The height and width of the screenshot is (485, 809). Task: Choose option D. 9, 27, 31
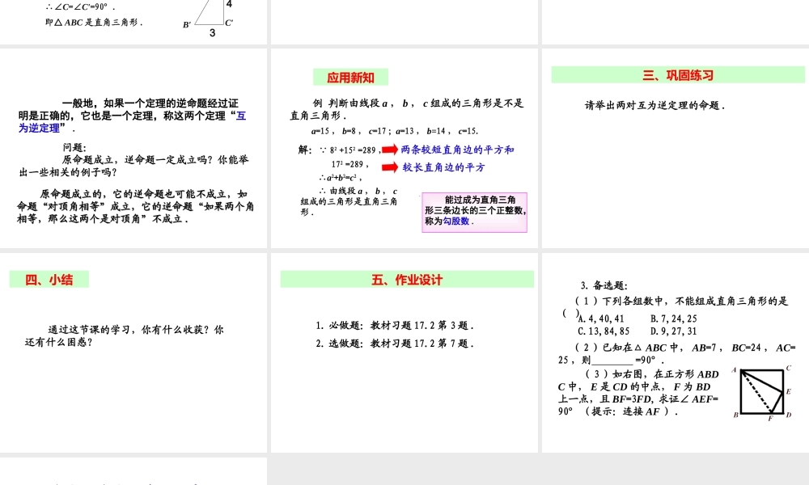(x=675, y=330)
